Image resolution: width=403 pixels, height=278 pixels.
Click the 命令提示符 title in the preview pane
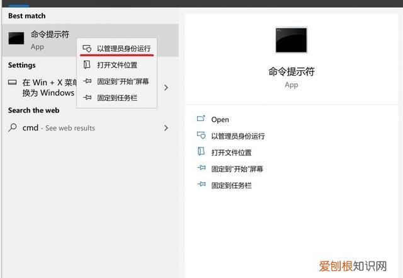pyautogui.click(x=292, y=71)
